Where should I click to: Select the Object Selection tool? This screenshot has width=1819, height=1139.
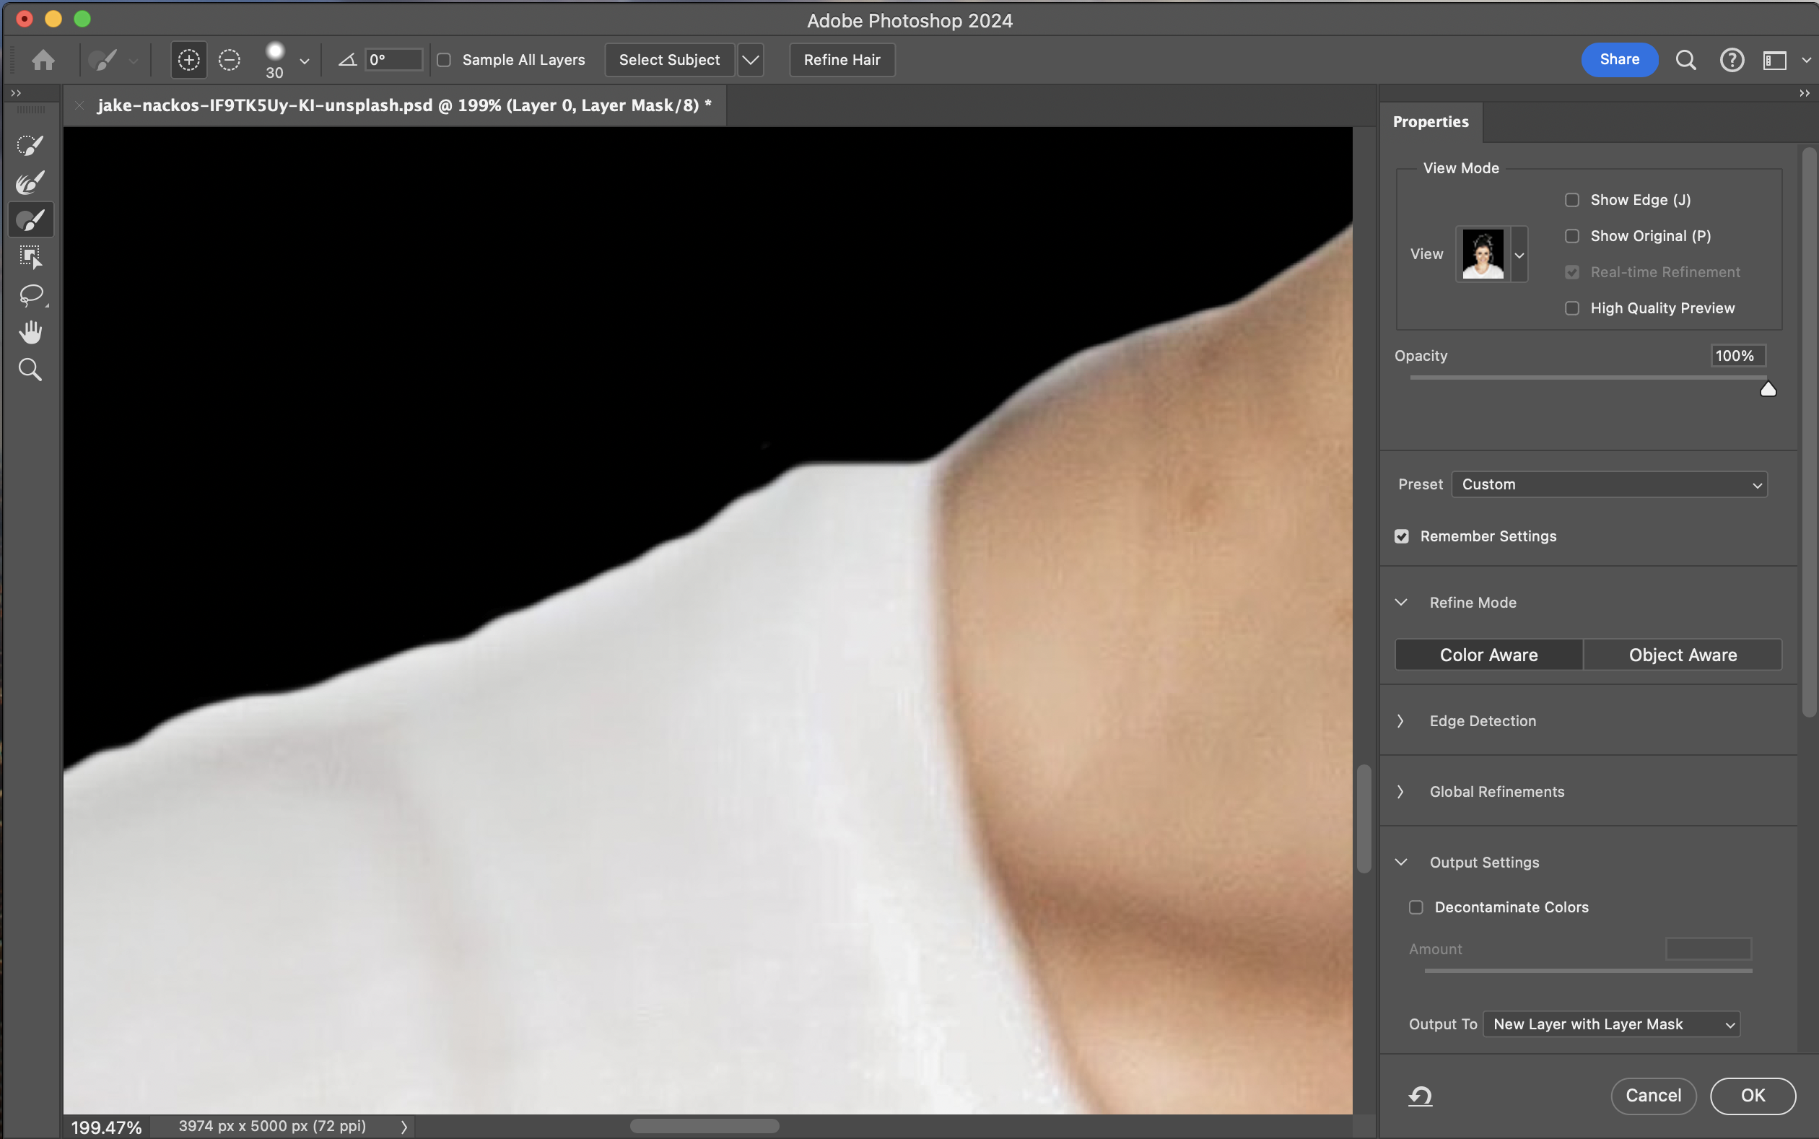coord(30,257)
